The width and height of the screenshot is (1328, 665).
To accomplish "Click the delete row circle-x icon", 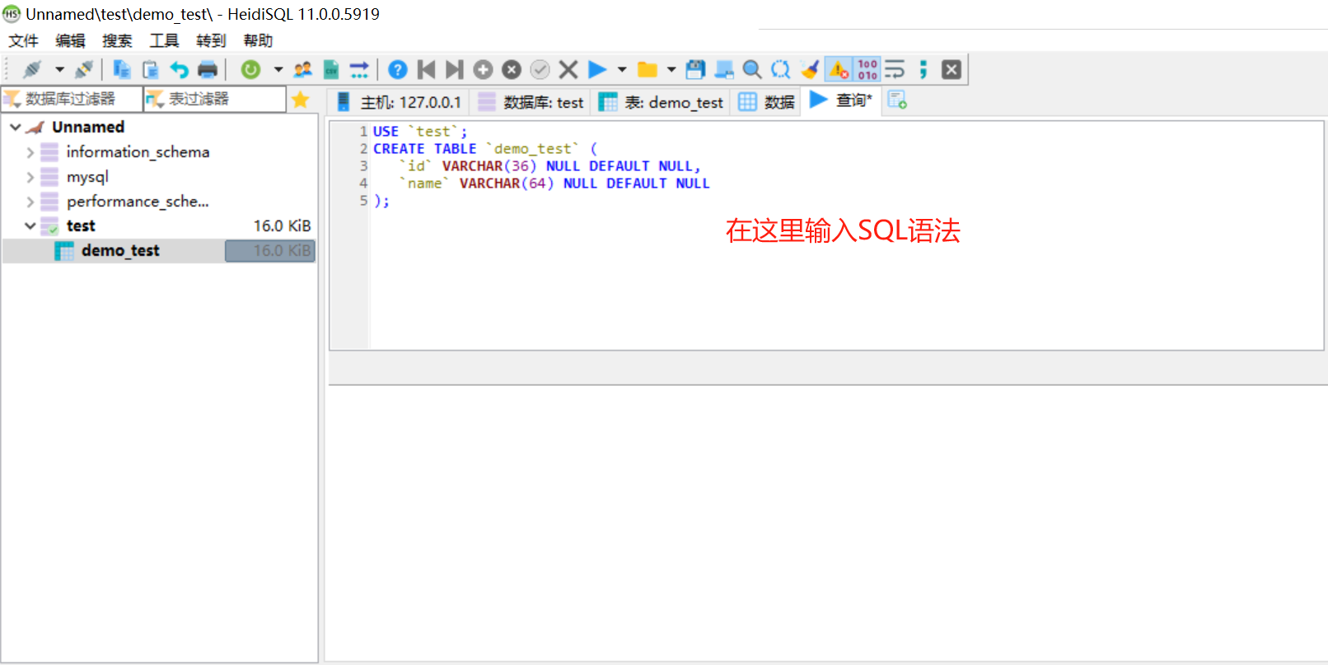I will [512, 70].
